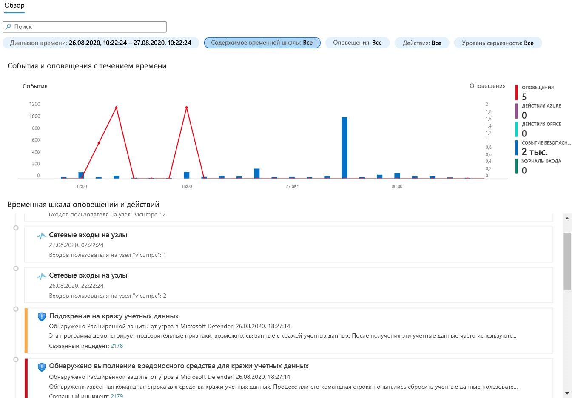Click the second red alert peak near 18:00
The height and width of the screenshot is (398, 575).
(186, 107)
